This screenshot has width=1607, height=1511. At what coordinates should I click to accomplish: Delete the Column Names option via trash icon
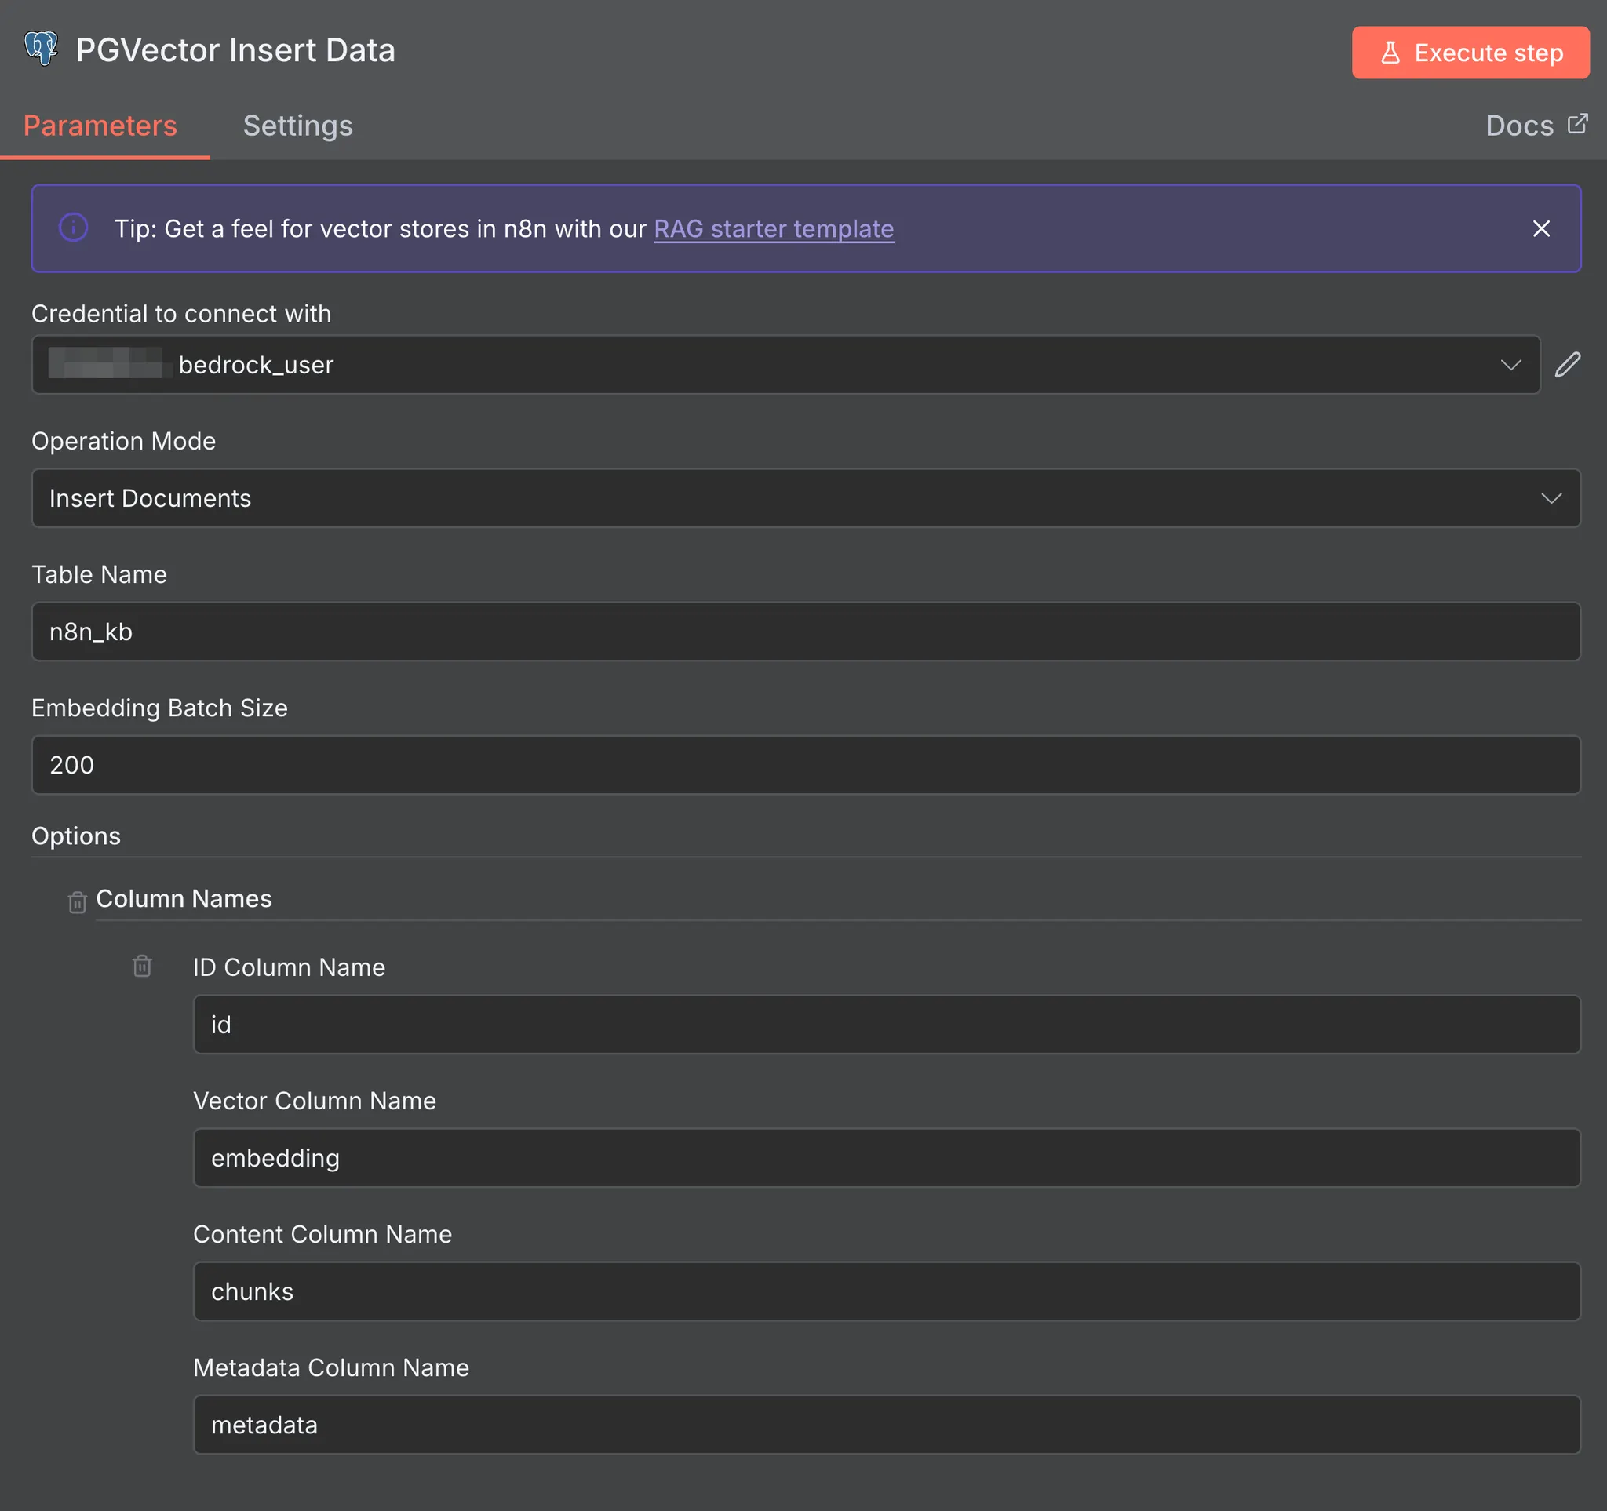(77, 901)
